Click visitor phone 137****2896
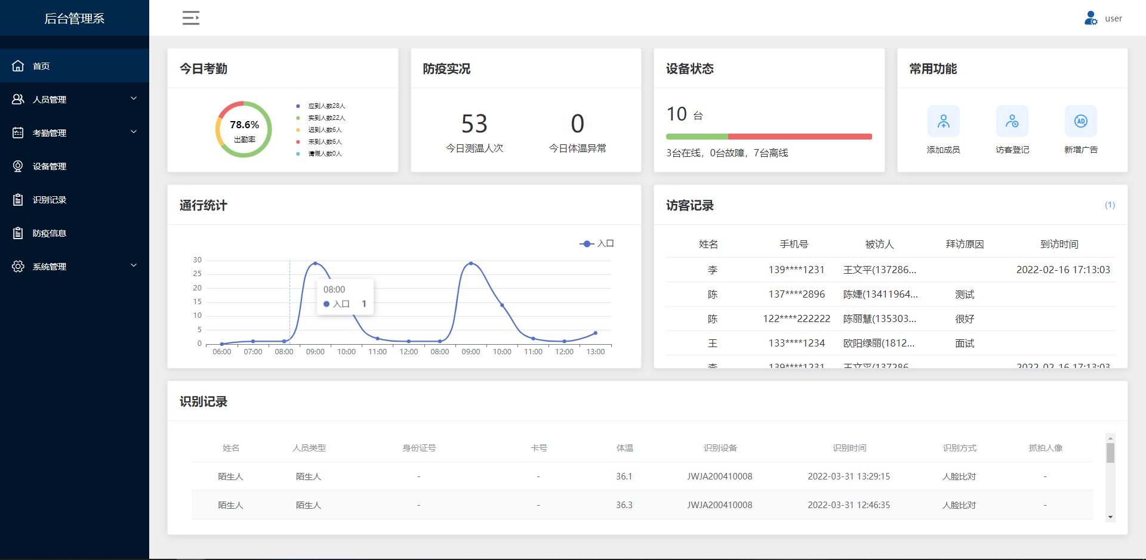The width and height of the screenshot is (1146, 560). coord(796,294)
